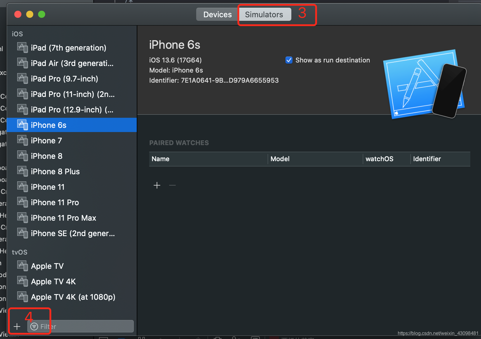The image size is (481, 339).
Task: Toggle Show as run destination checkbox
Action: [289, 60]
